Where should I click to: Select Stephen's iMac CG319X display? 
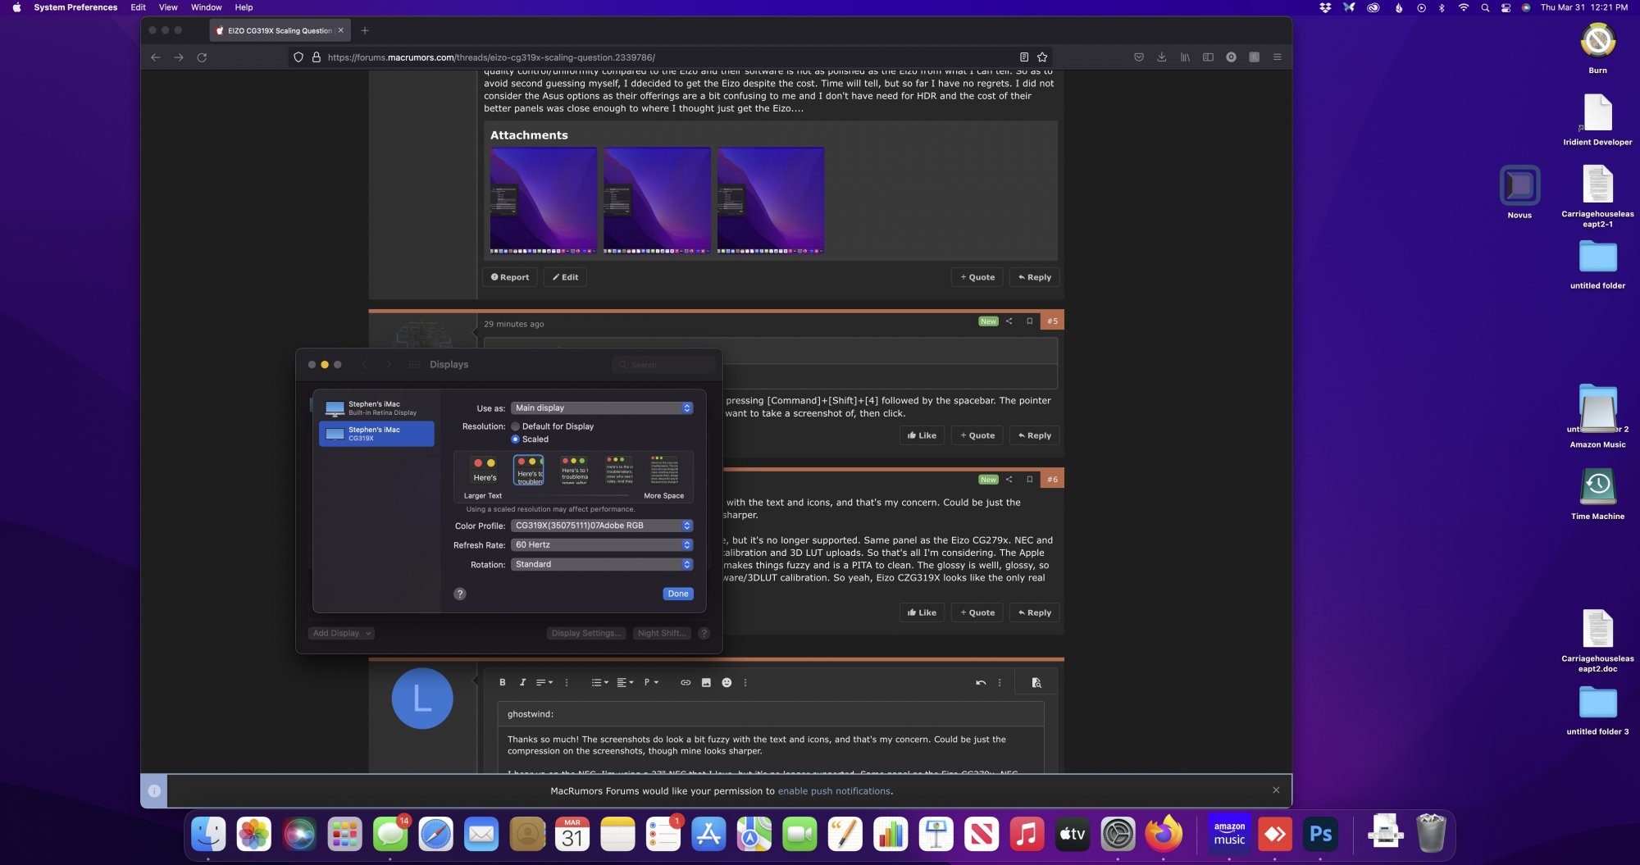376,434
